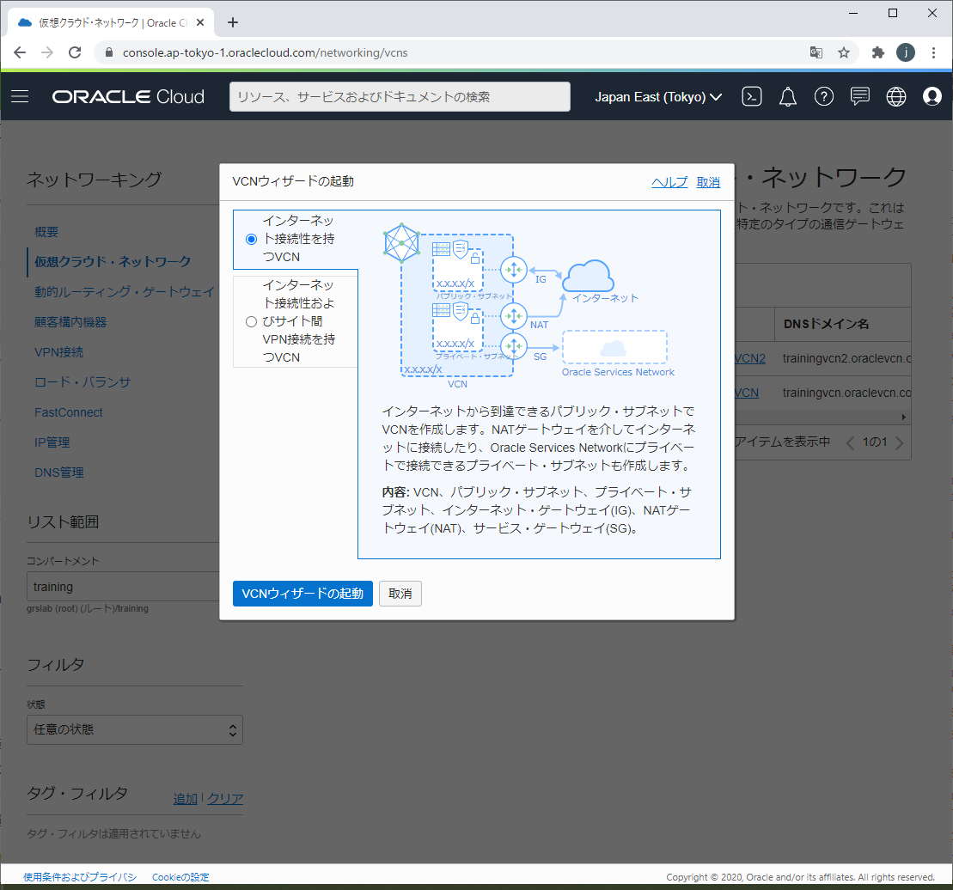Open the language globe icon
The image size is (953, 890).
point(896,96)
